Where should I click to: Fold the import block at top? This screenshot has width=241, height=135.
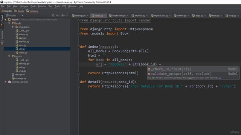tap(78, 20)
